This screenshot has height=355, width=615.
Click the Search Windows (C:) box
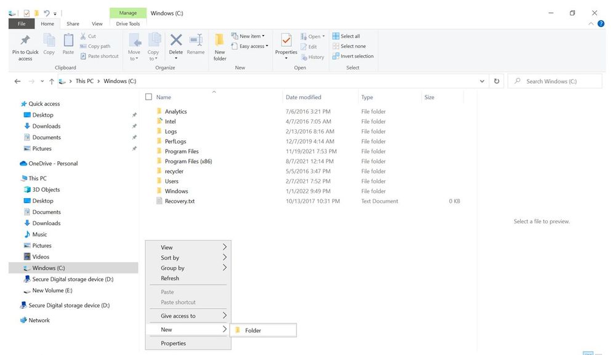pyautogui.click(x=555, y=81)
